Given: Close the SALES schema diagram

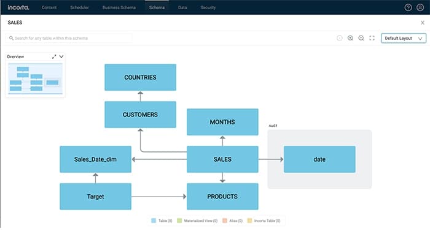Looking at the screenshot, I should pos(423,23).
